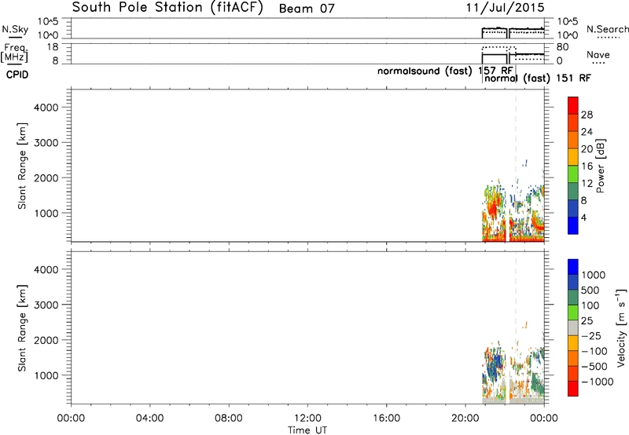629x435 pixels.
Task: Click the CPID row label
Action: pos(17,75)
